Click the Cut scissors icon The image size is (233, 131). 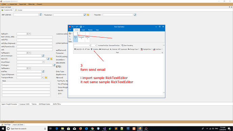click(70, 36)
